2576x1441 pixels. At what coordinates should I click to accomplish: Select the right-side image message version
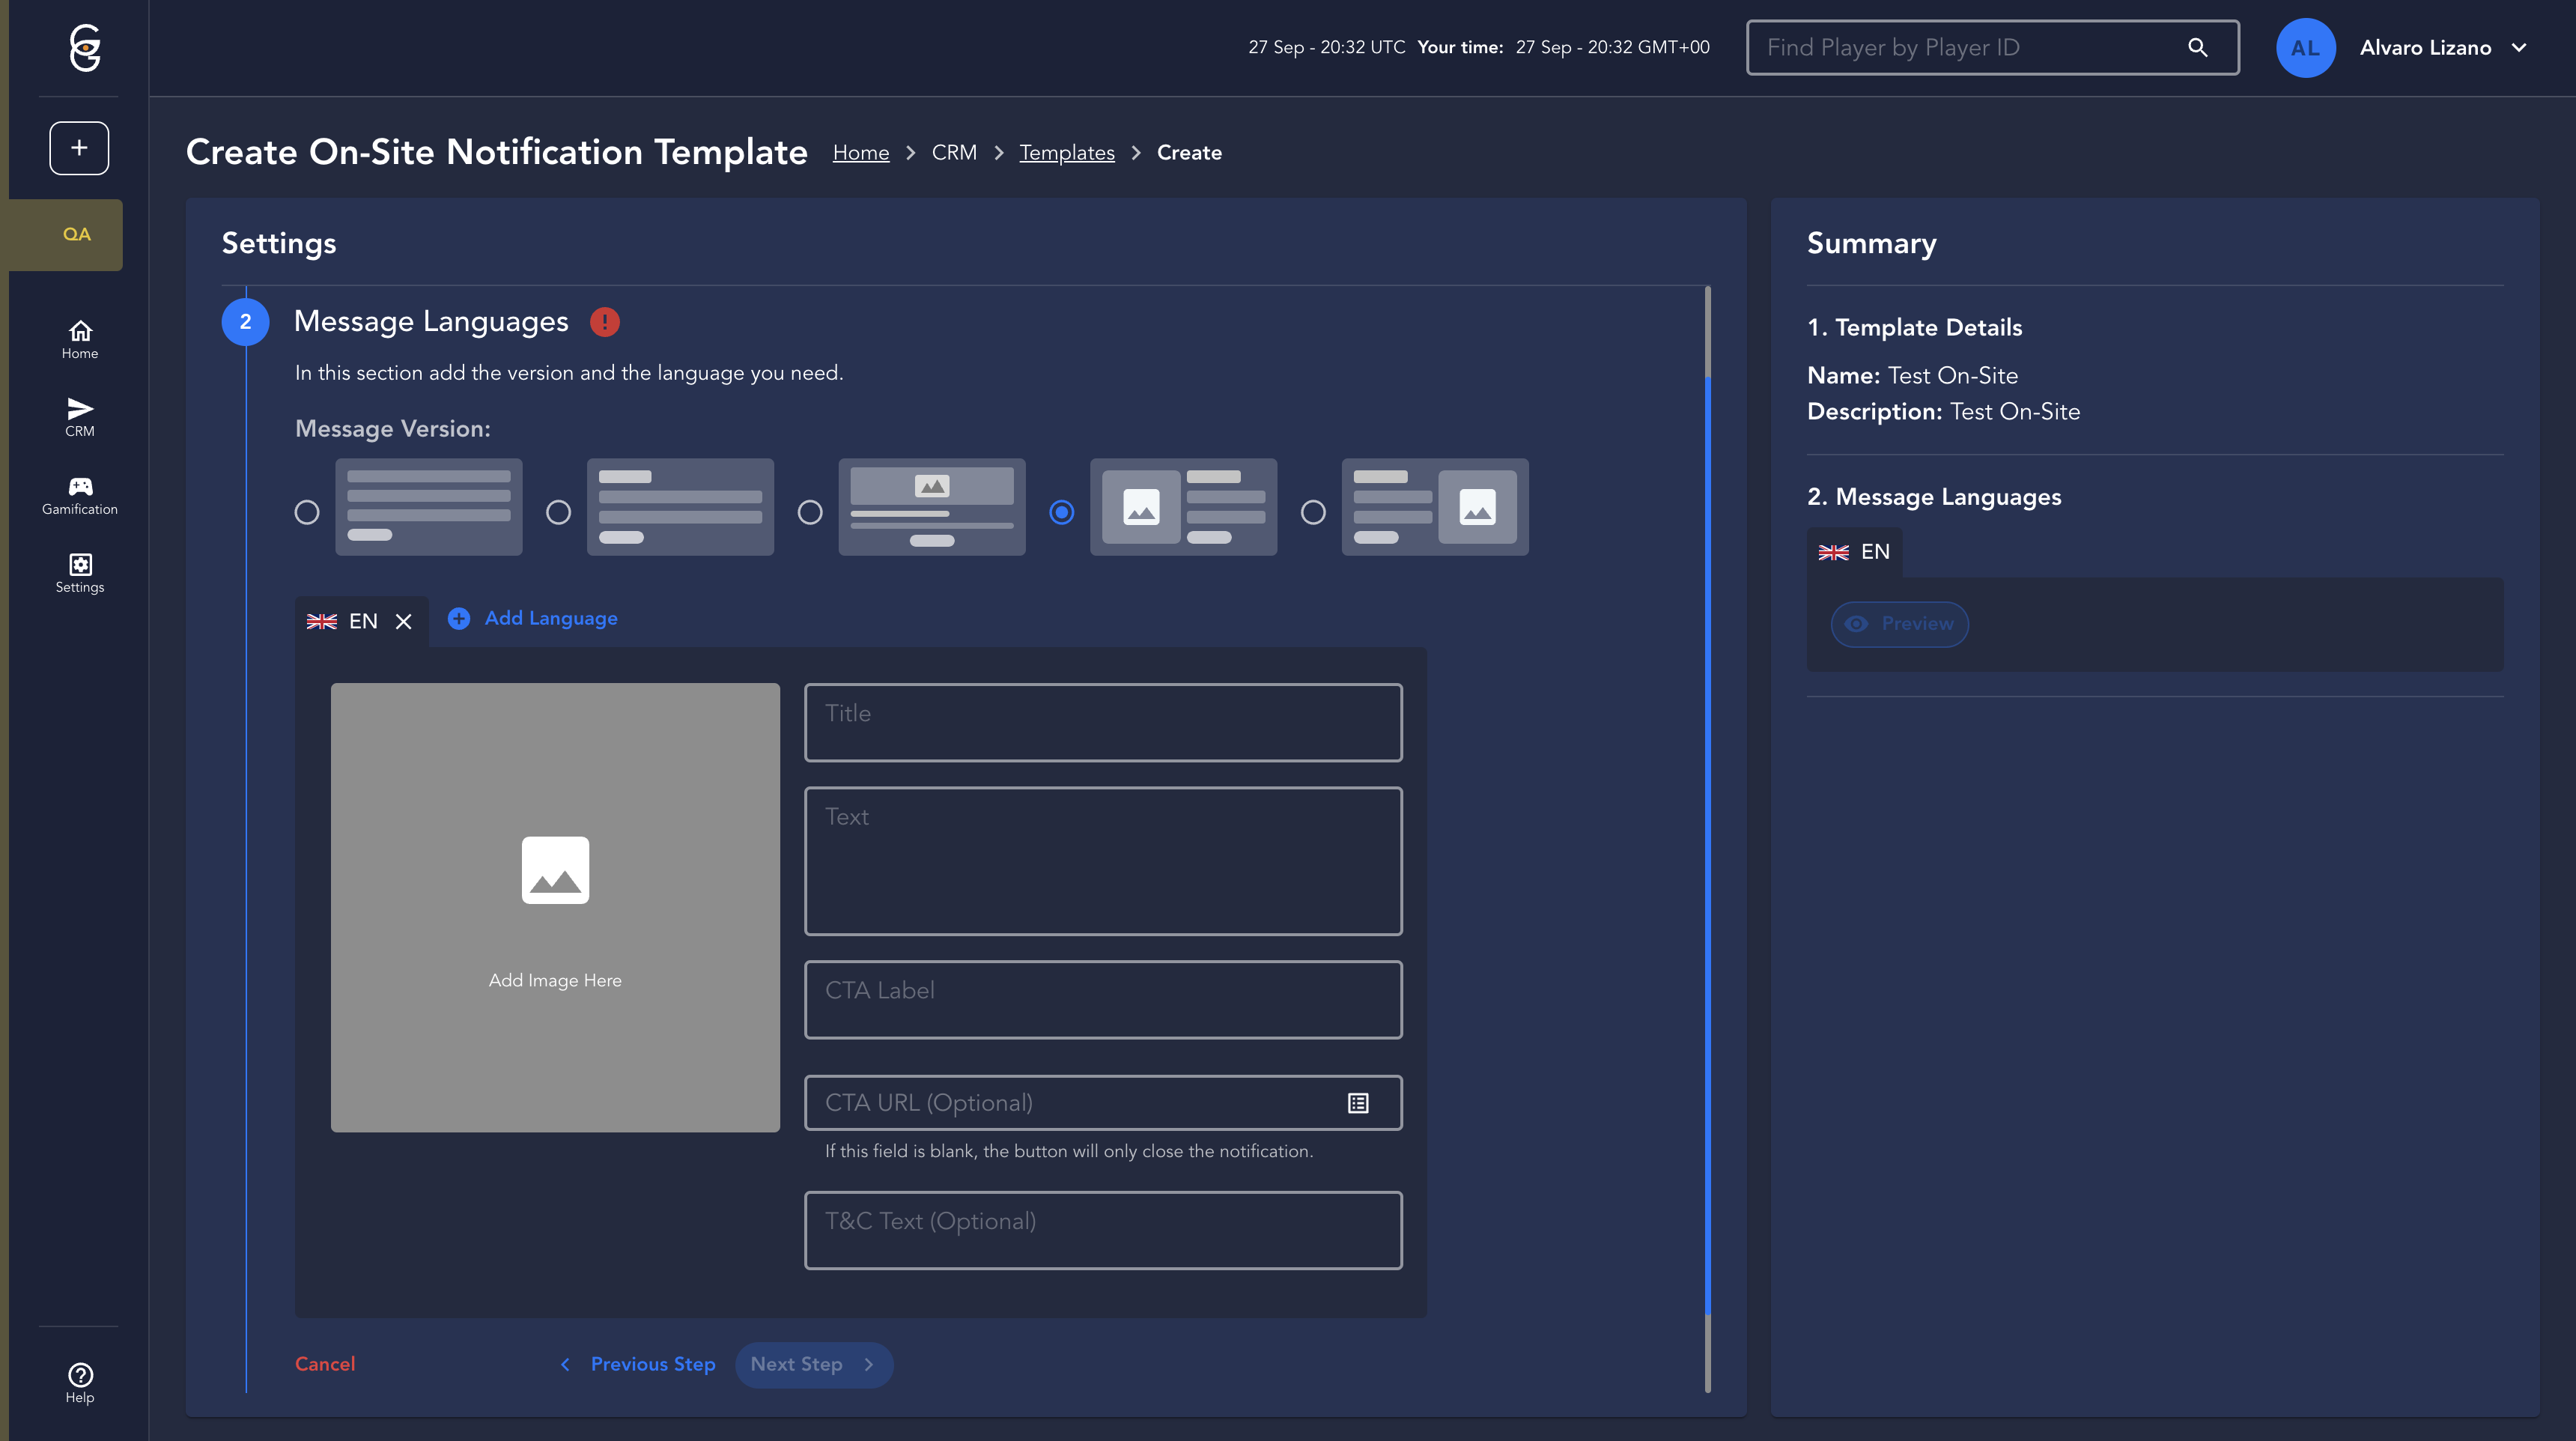coord(1313,512)
